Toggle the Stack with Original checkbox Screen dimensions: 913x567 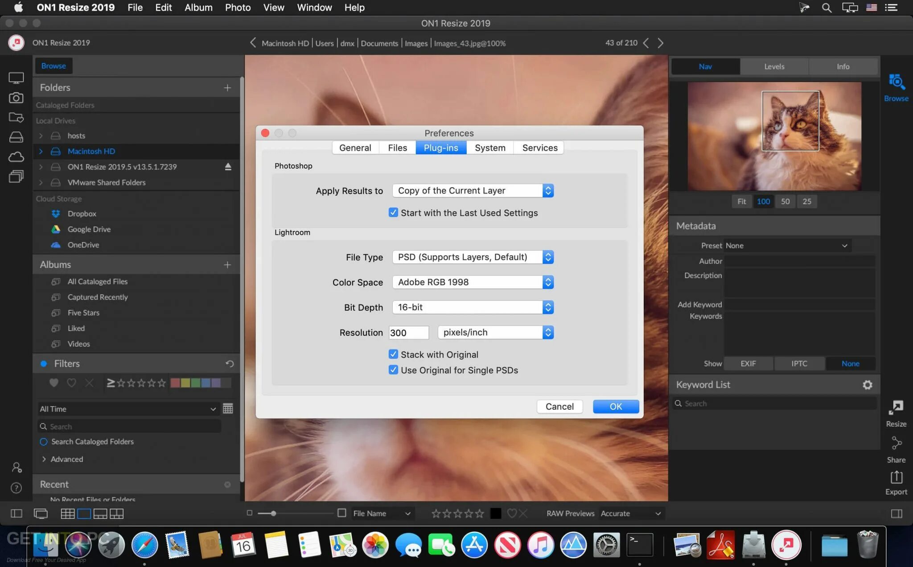click(x=393, y=354)
